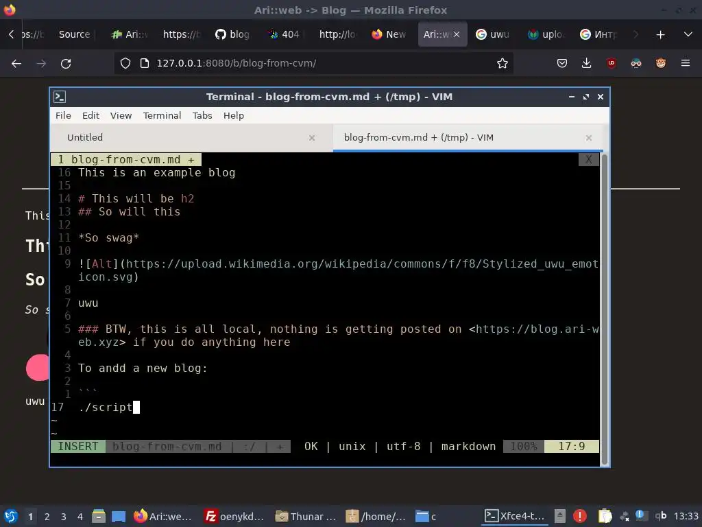Image resolution: width=702 pixels, height=527 pixels.
Task: Switch to the http://lo browser tab
Action: point(337,34)
